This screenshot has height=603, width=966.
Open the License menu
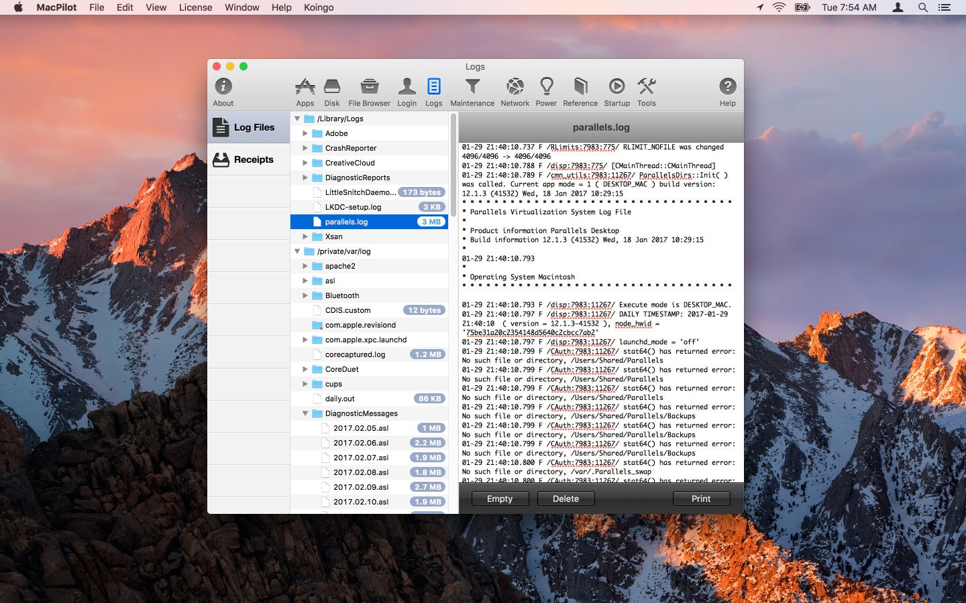click(195, 7)
